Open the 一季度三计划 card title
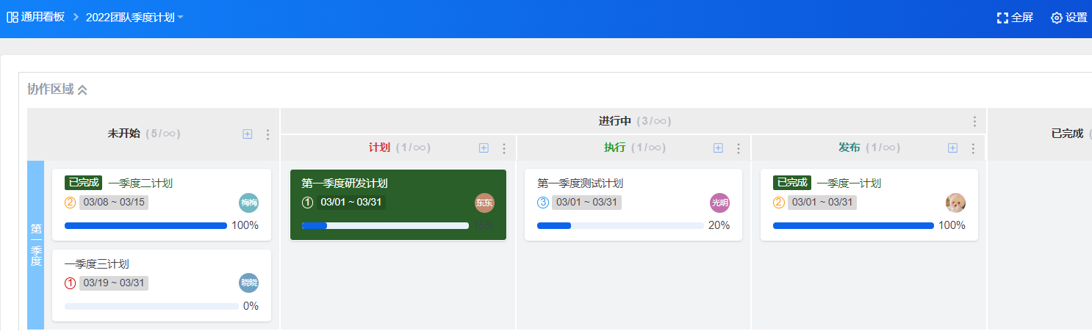This screenshot has height=331, width=1092. (x=97, y=263)
